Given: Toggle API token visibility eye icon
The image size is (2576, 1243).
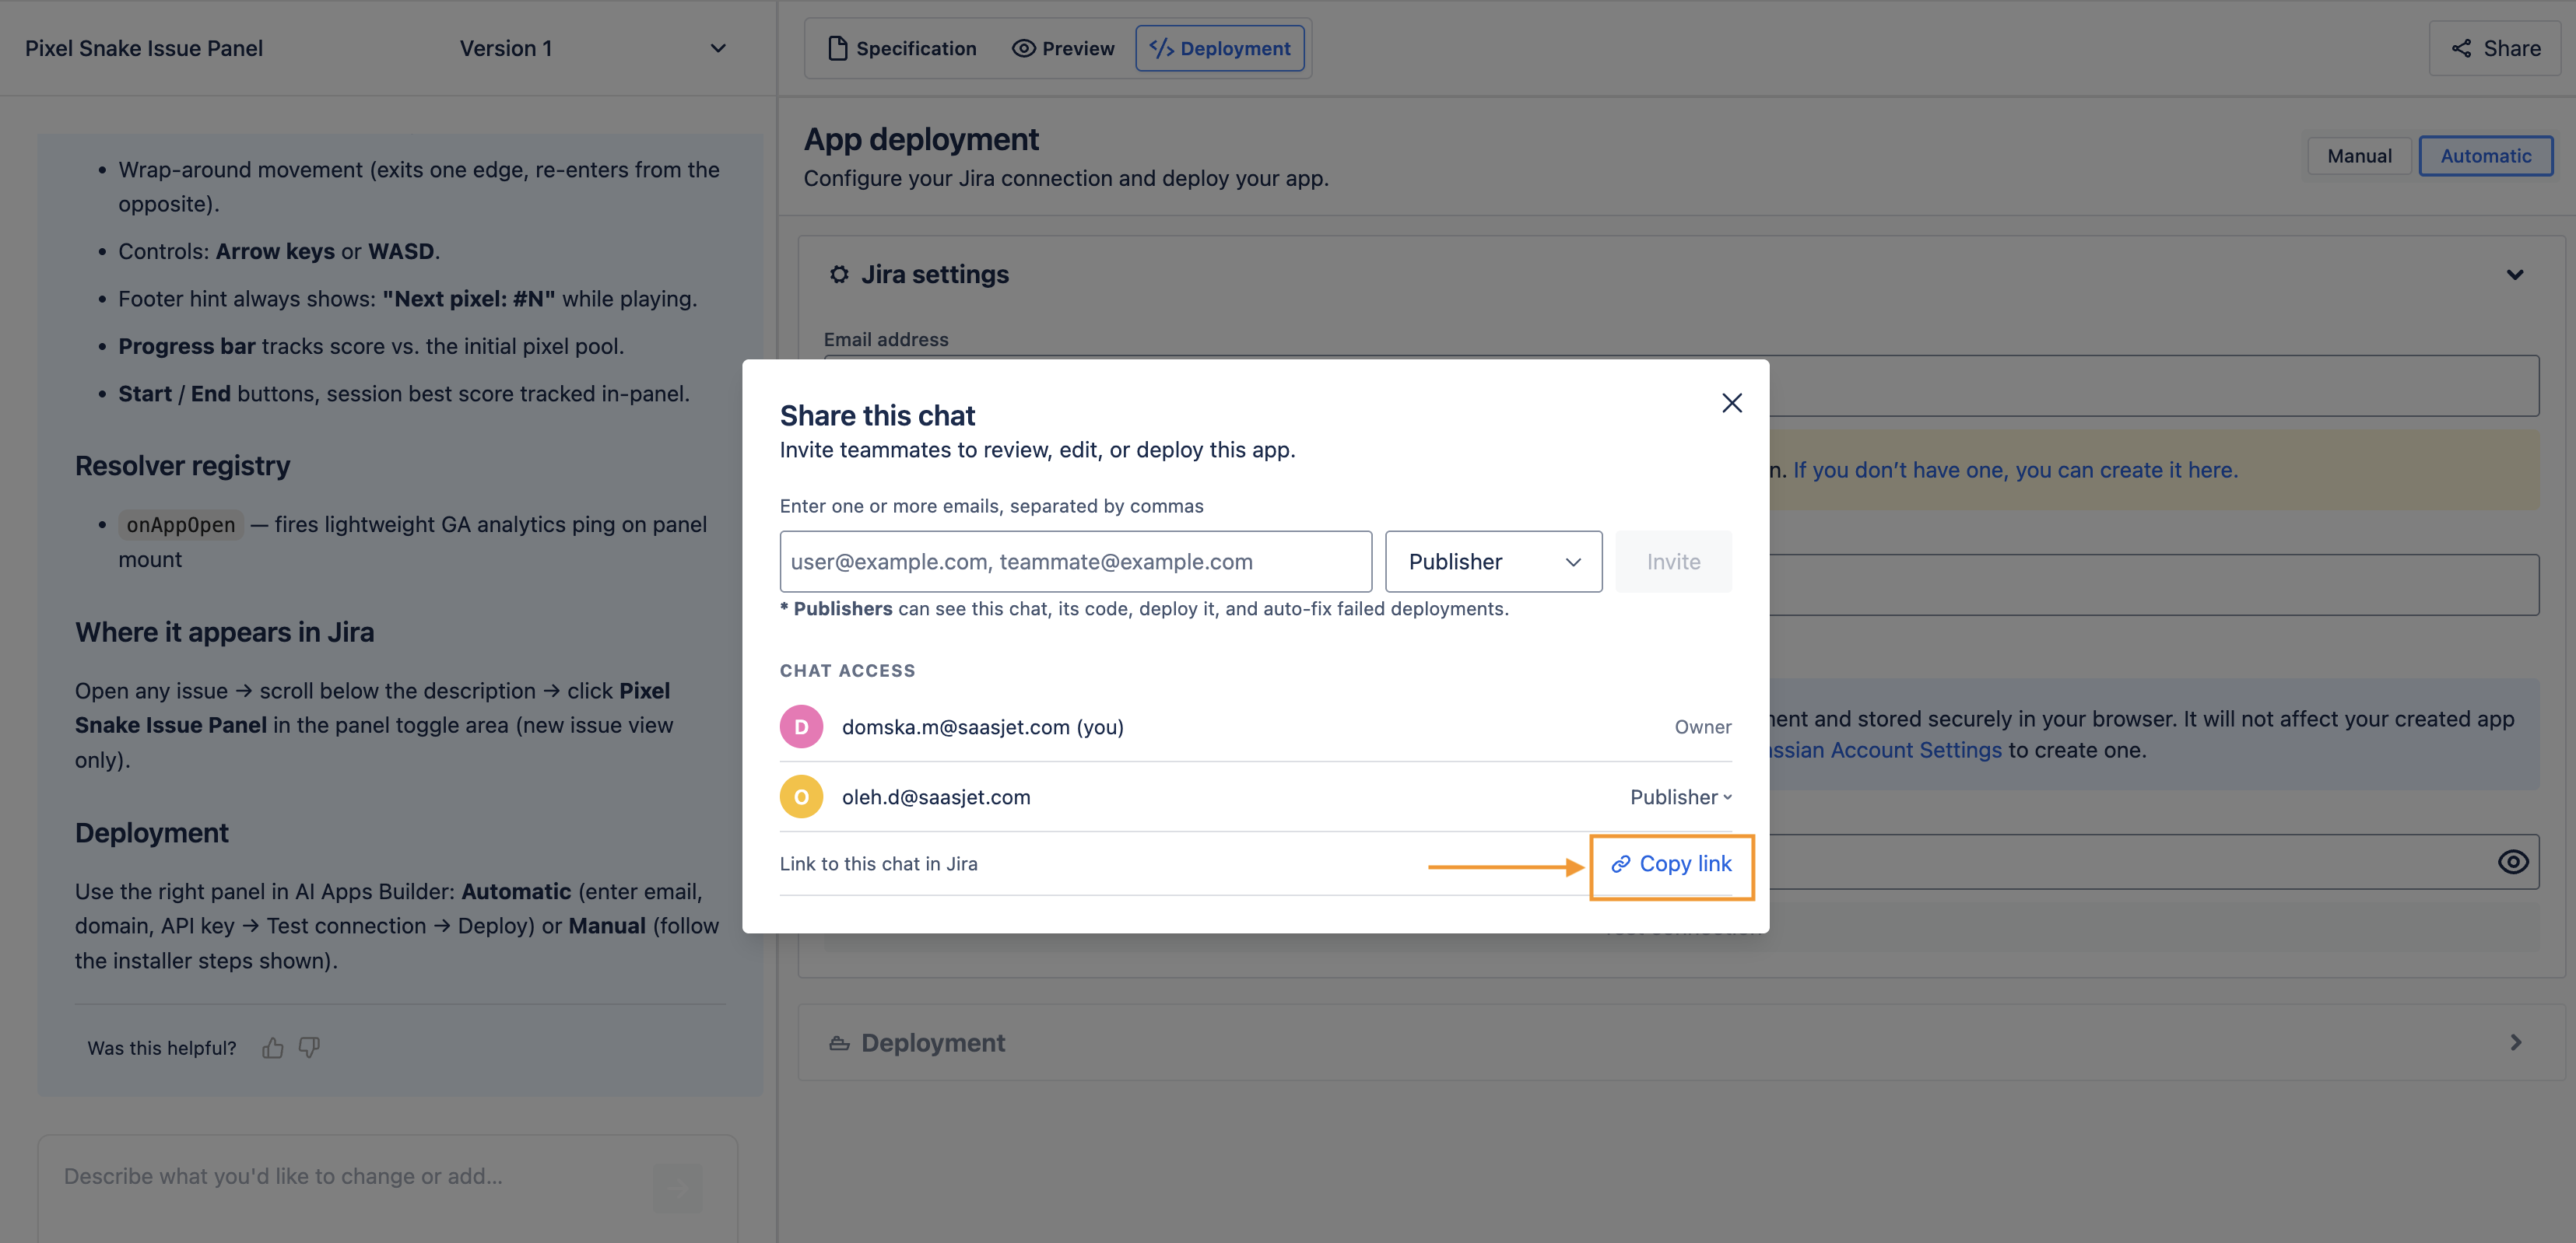Looking at the screenshot, I should [x=2513, y=861].
